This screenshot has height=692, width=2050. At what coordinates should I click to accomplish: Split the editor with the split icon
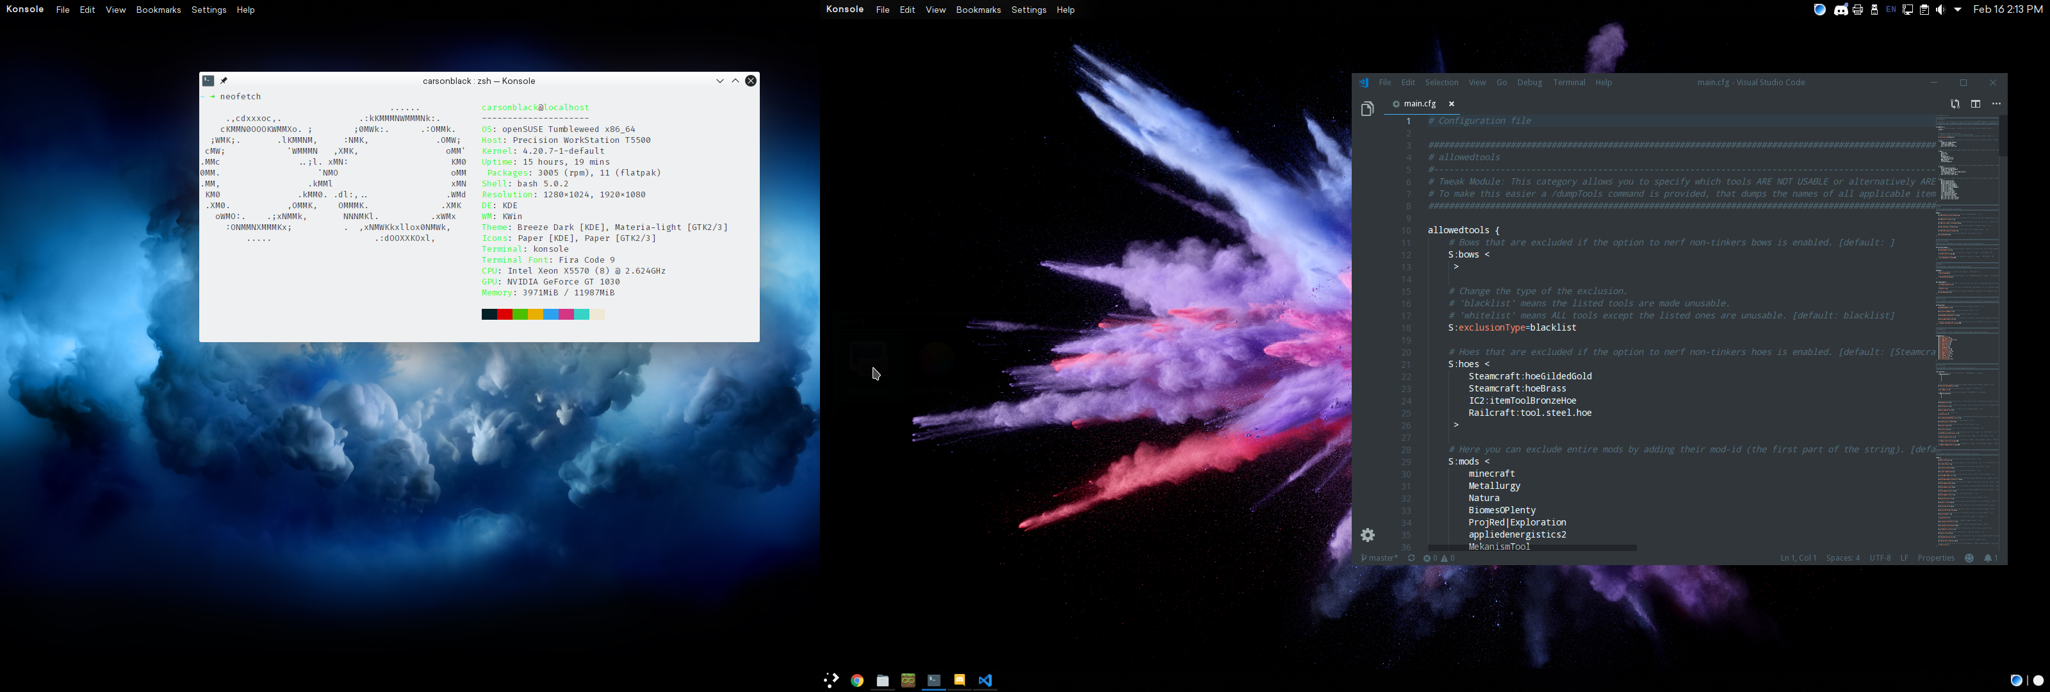point(1975,104)
